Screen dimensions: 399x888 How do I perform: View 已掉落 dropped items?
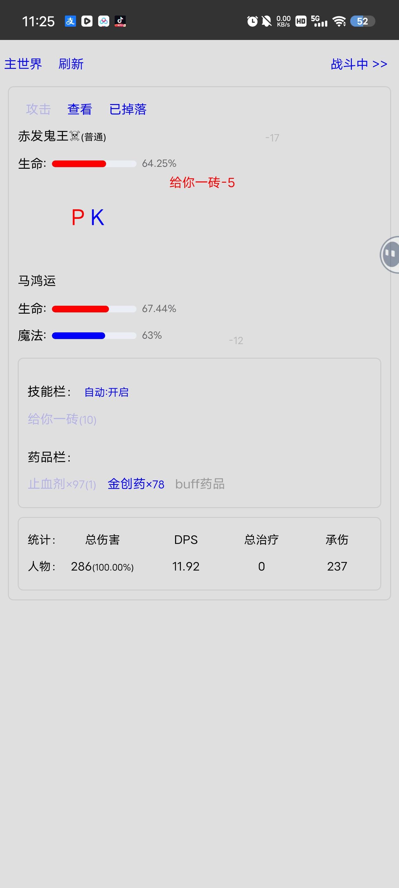(x=128, y=109)
